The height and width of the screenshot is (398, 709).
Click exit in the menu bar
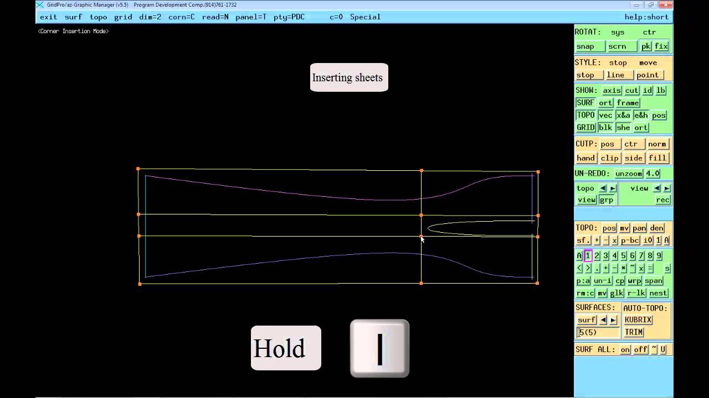click(x=49, y=17)
